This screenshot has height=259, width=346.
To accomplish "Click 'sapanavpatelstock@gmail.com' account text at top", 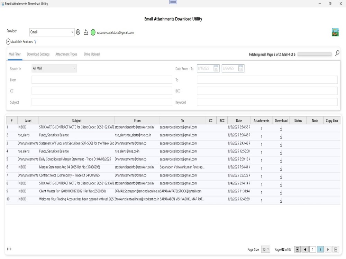I will coord(116,32).
